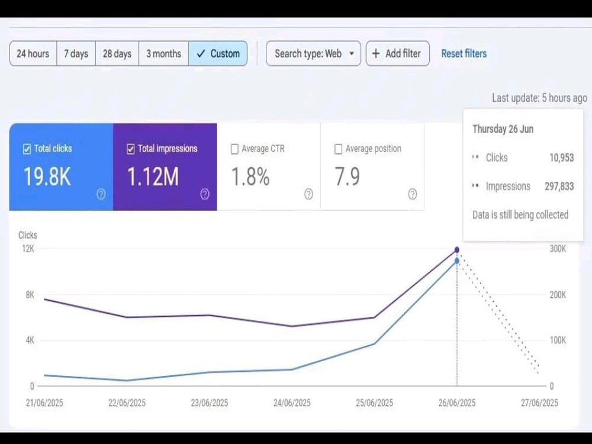Click the 25/06/2025 axis date label
This screenshot has height=444, width=592.
375,403
